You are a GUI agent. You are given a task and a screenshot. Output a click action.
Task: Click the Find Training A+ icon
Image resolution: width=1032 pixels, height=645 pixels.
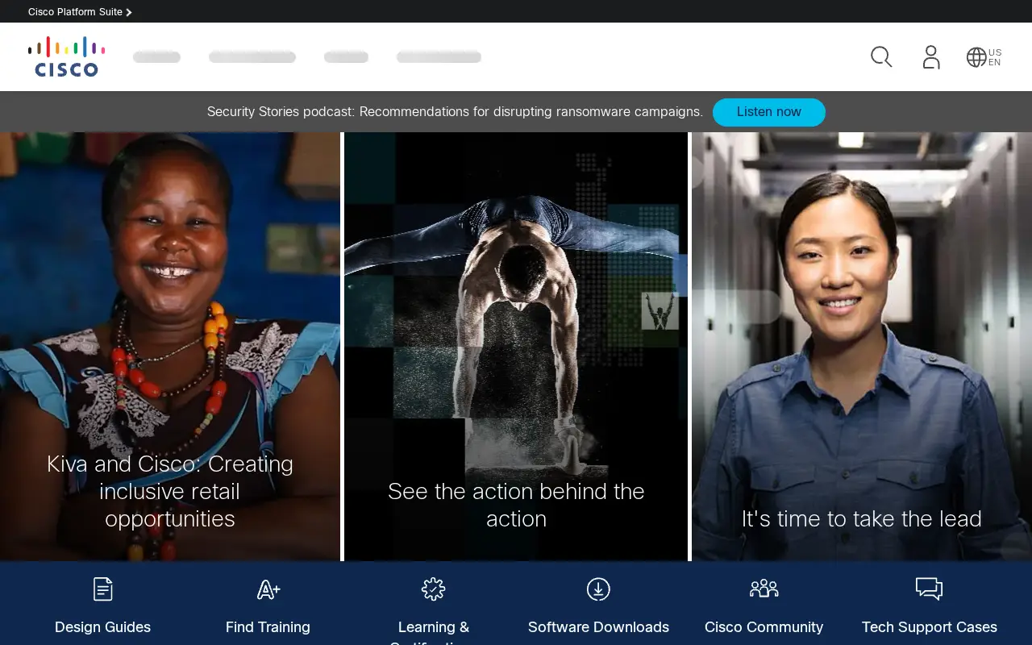268,589
